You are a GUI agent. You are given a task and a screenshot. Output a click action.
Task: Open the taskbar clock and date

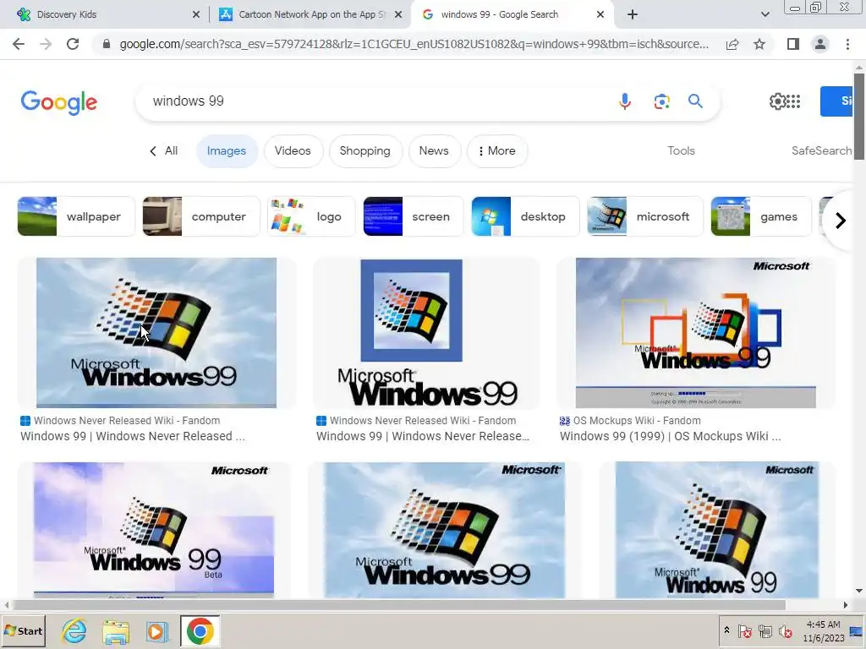pos(824,630)
